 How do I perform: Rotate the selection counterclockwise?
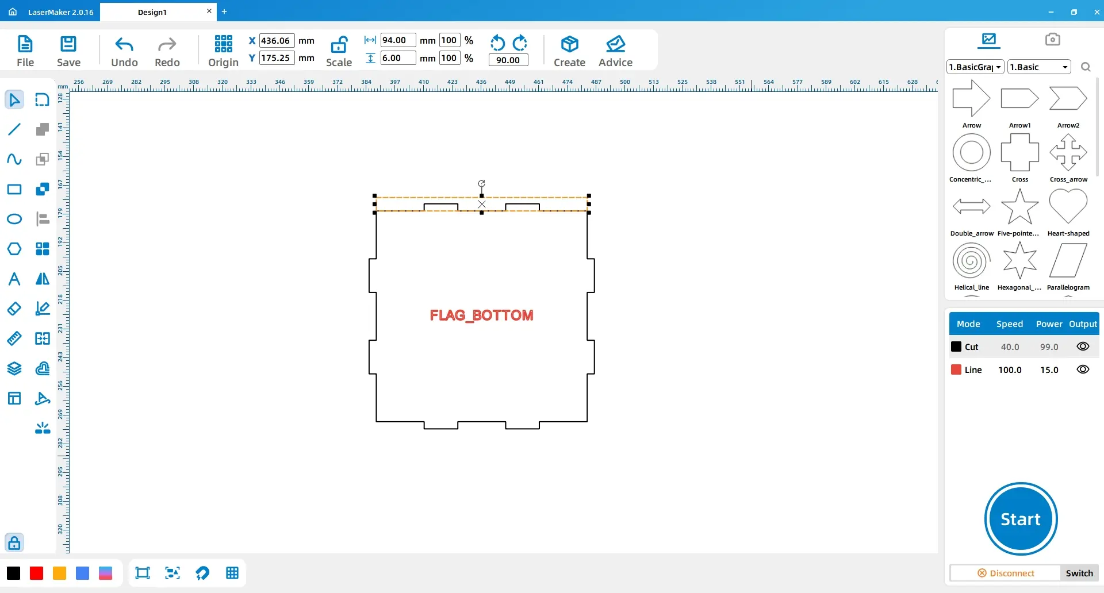(497, 43)
